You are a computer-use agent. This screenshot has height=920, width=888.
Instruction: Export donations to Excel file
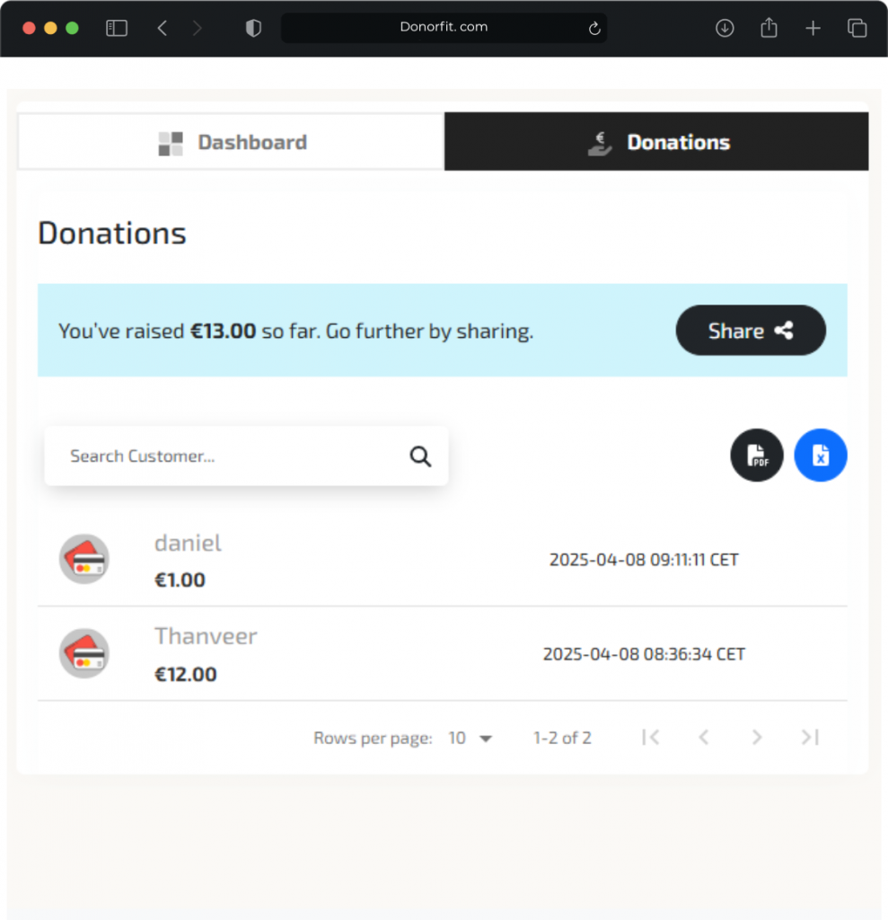pyautogui.click(x=821, y=456)
